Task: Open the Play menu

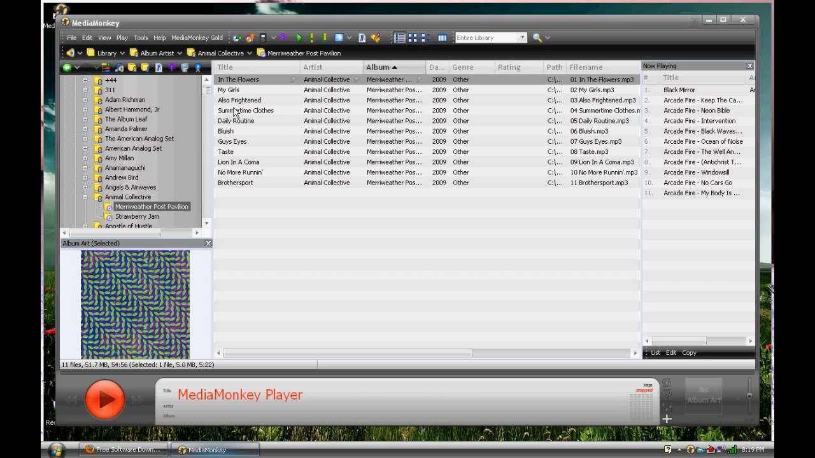Action: (122, 38)
